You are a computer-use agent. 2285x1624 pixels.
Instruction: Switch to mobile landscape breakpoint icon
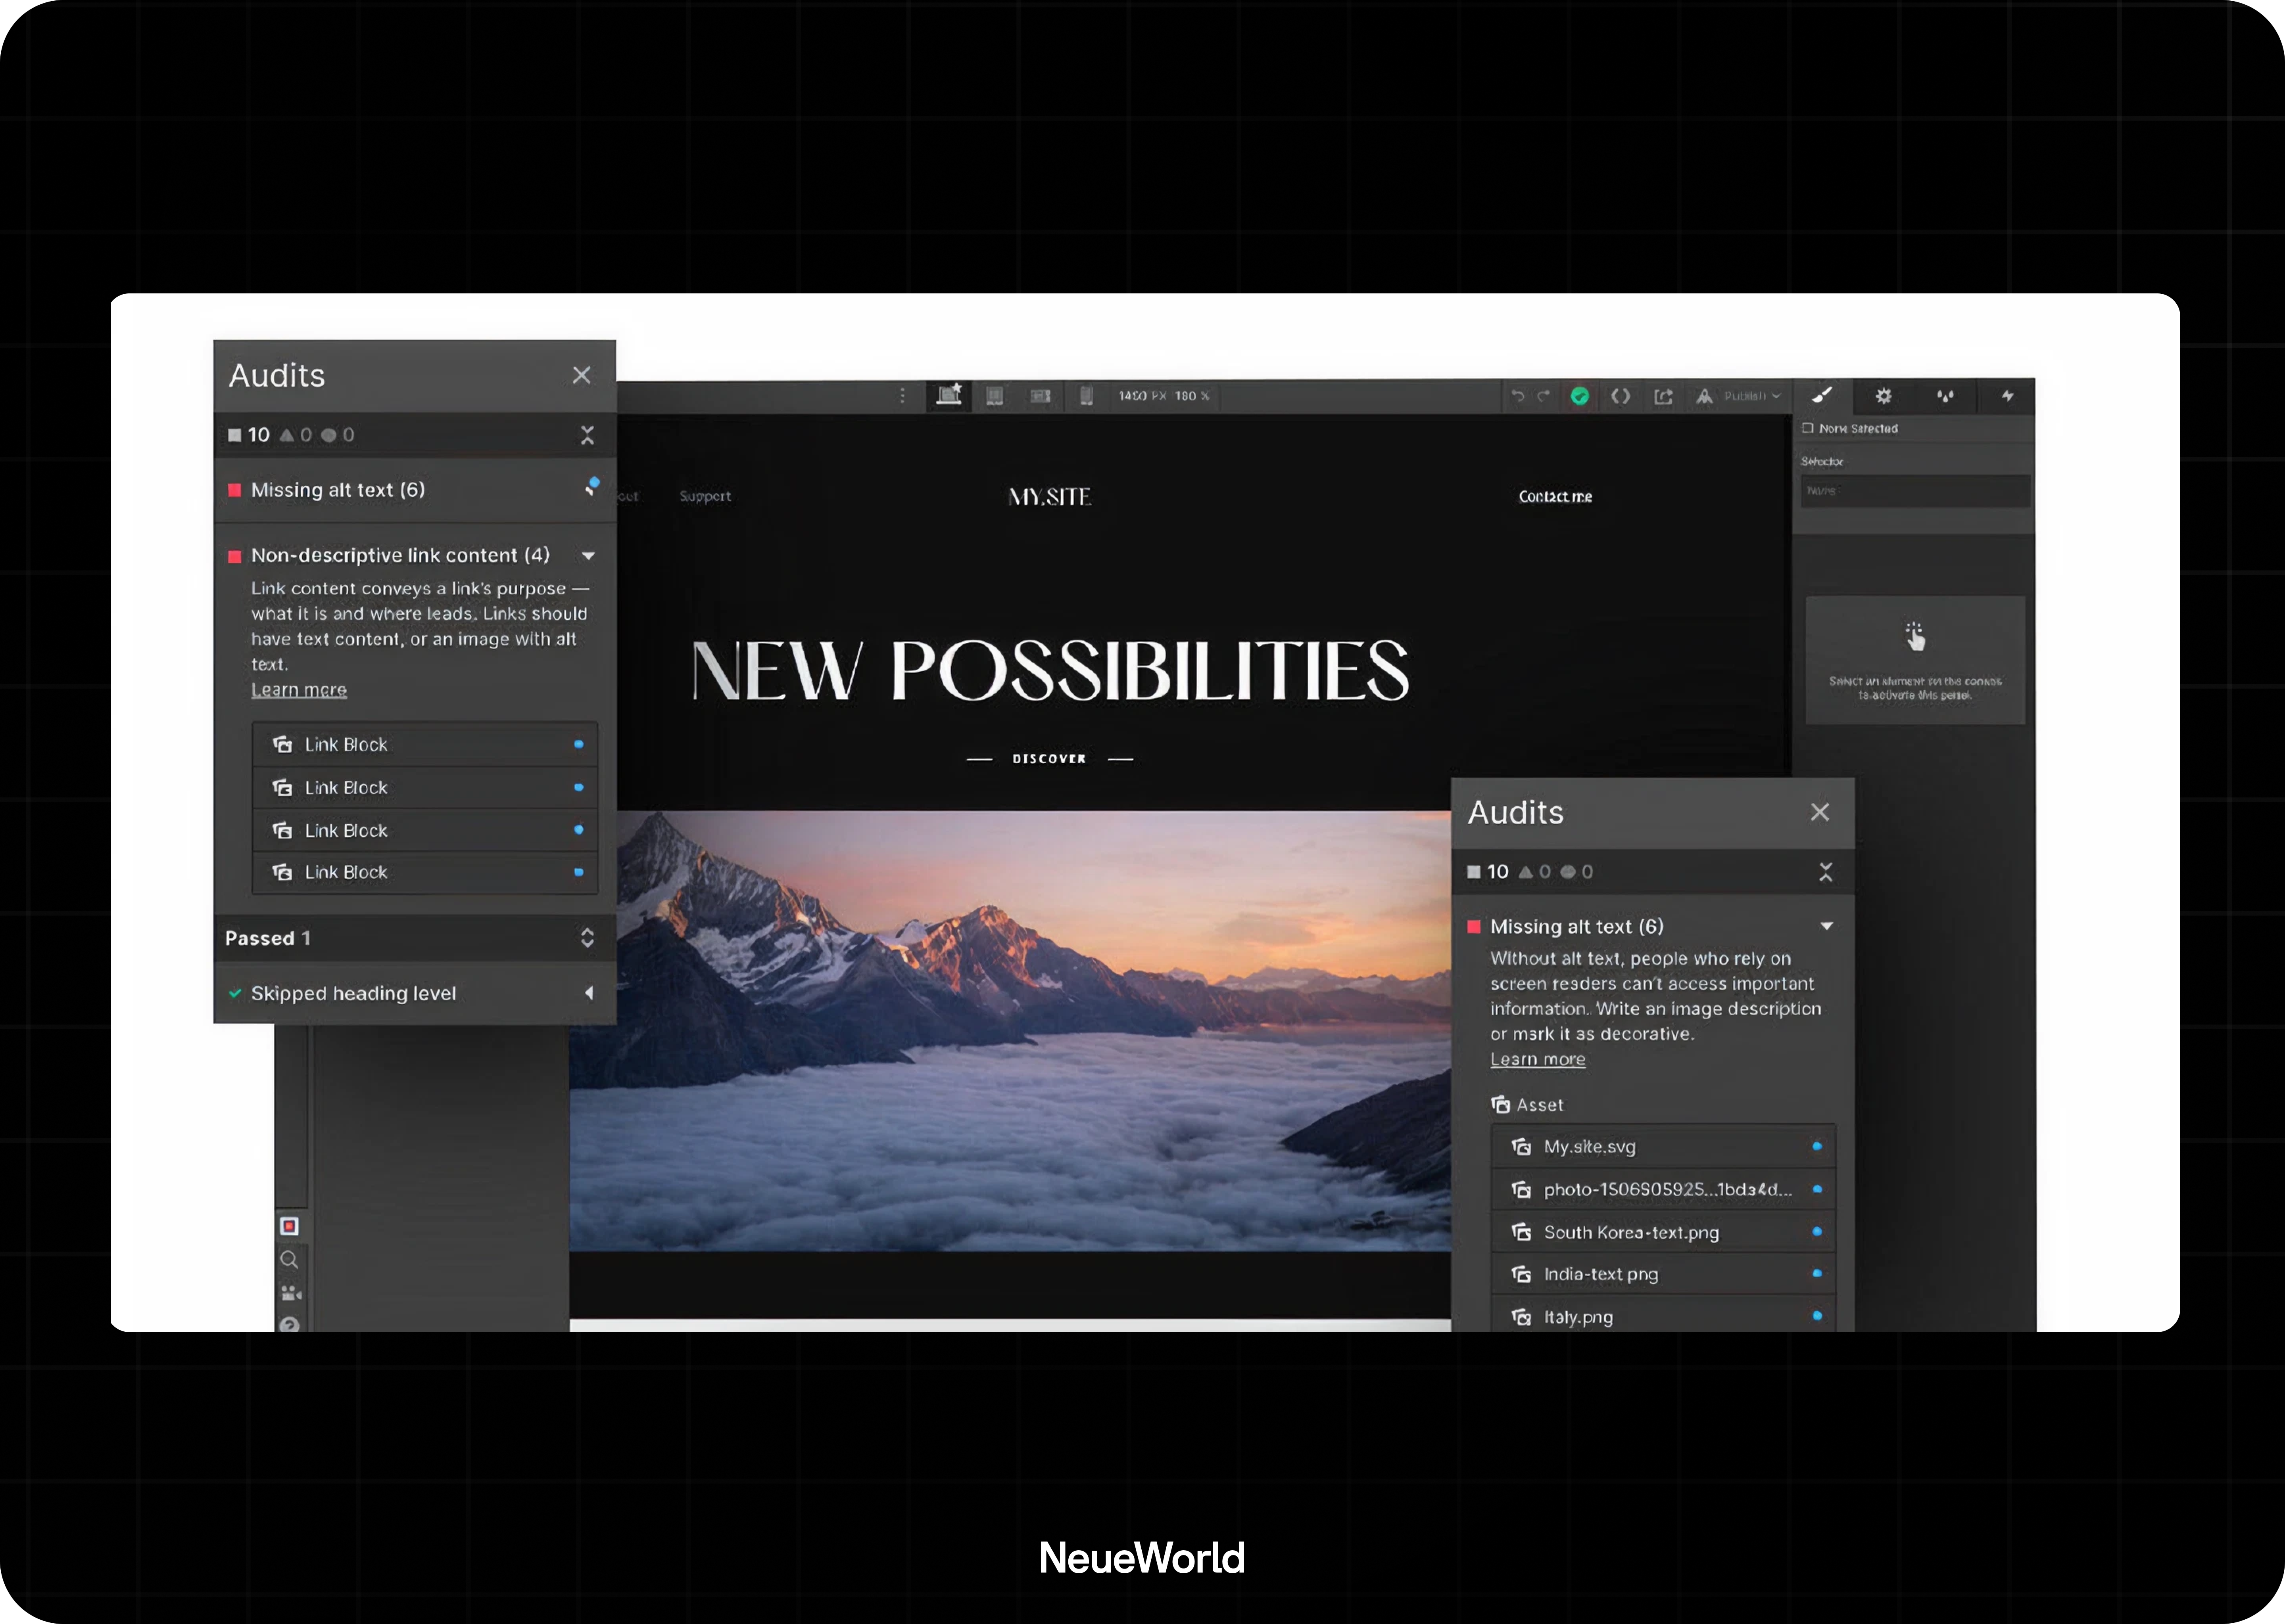1041,396
